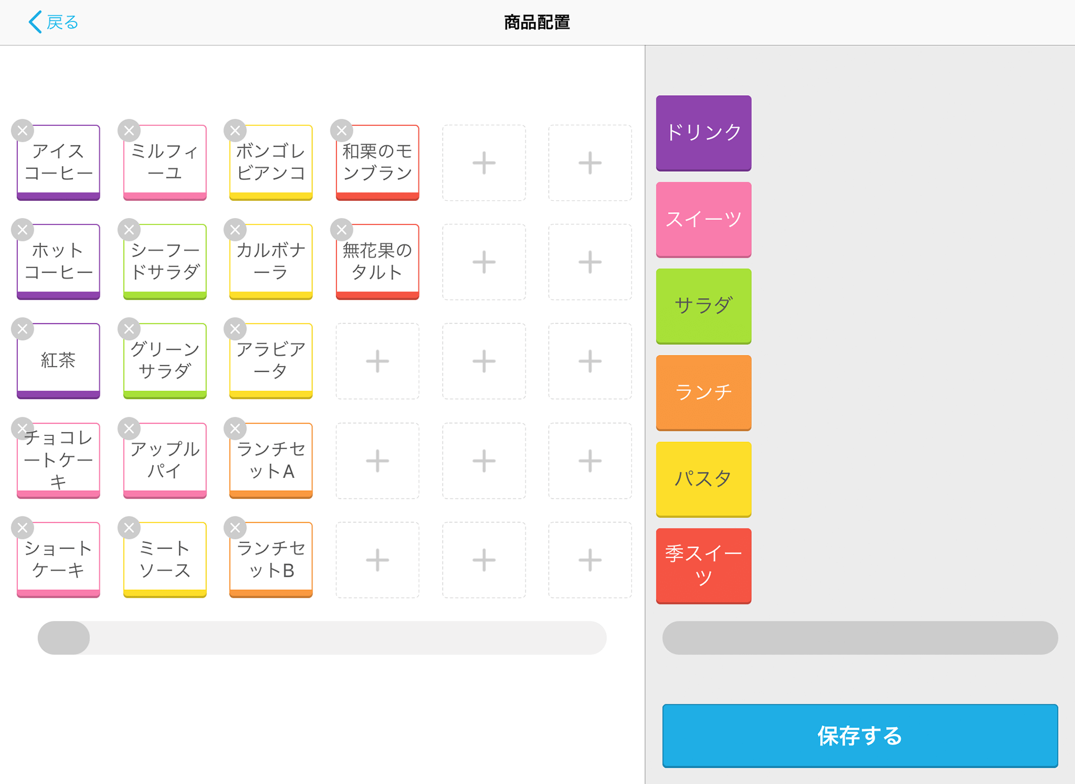Viewport: 1075px width, 784px height.
Task: Add product in last empty slot of first row
Action: (590, 163)
